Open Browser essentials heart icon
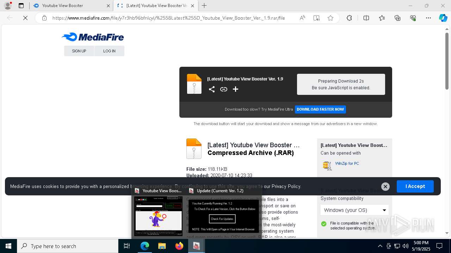 (x=413, y=18)
